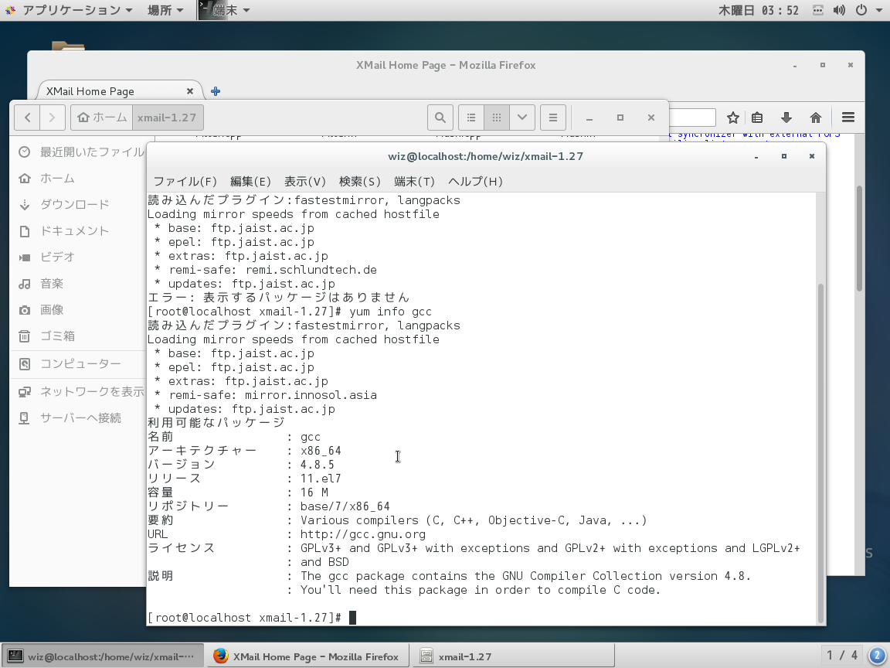Open the terminal 検索(S) menu
The width and height of the screenshot is (890, 668).
[359, 181]
